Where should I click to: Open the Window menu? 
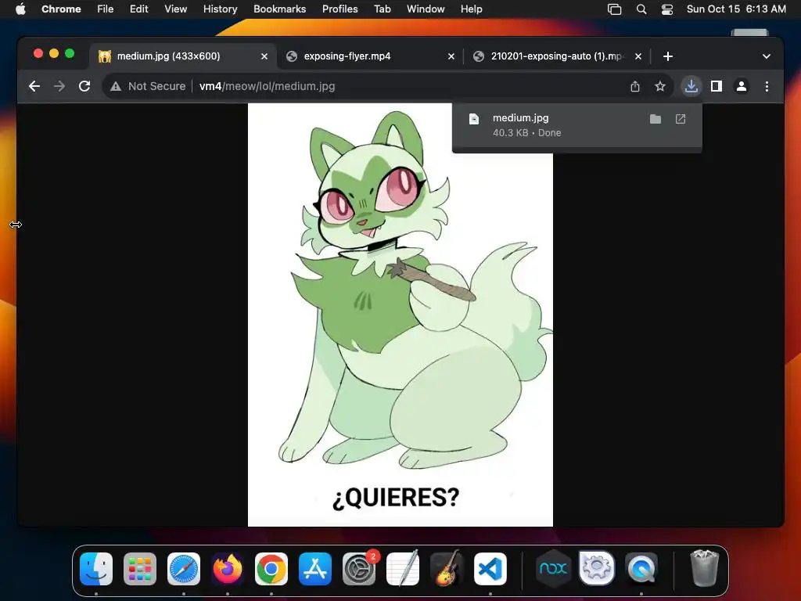tap(426, 9)
